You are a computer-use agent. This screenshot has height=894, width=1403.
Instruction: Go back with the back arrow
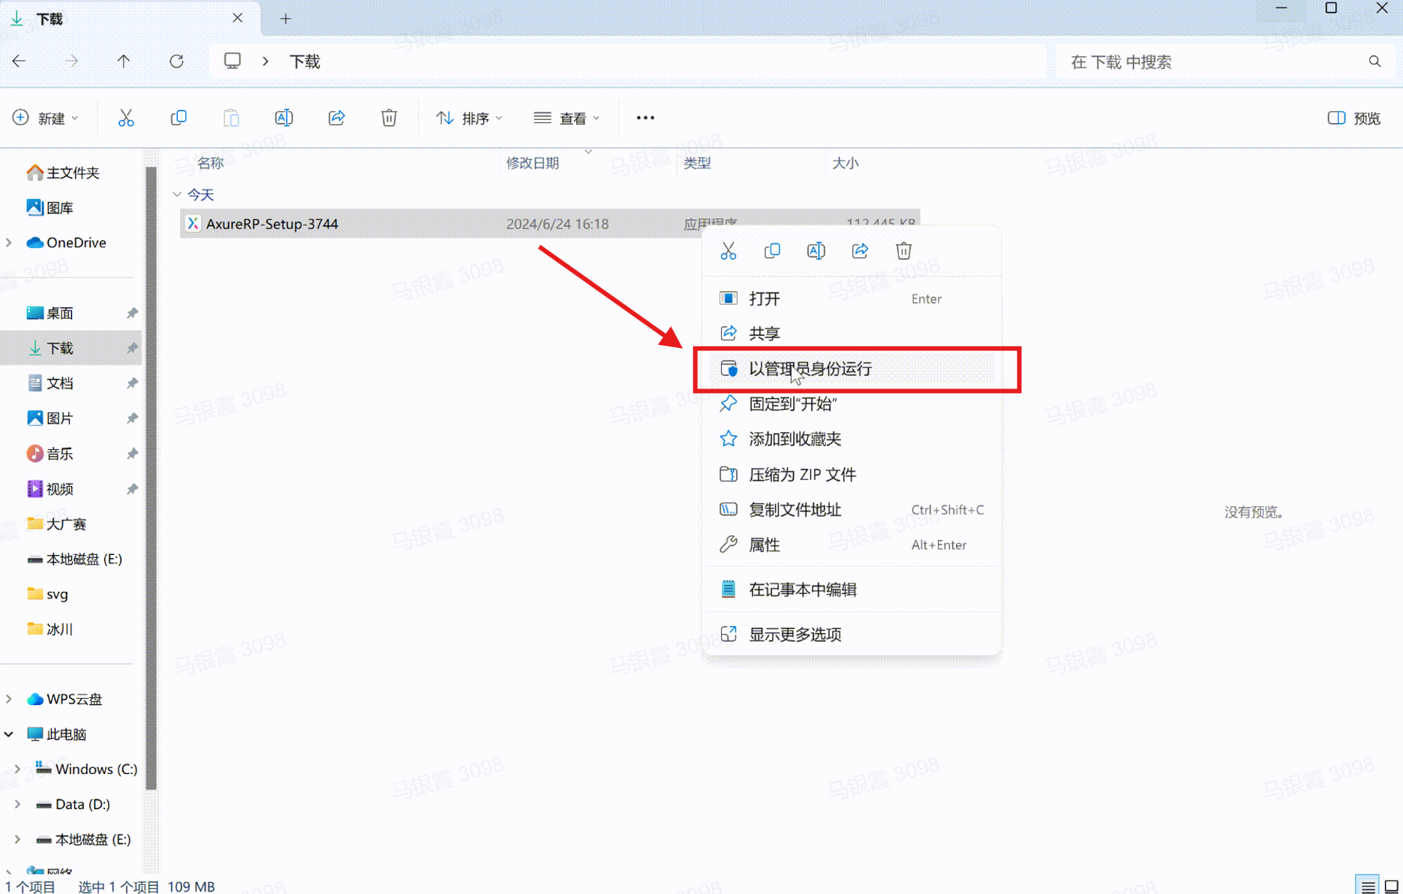[20, 61]
